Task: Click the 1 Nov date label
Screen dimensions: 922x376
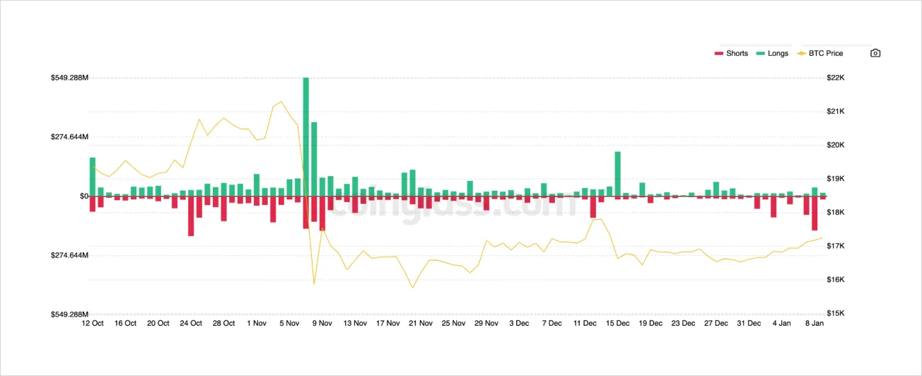Action: (x=257, y=324)
